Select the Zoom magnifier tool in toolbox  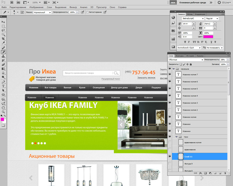click(3, 112)
